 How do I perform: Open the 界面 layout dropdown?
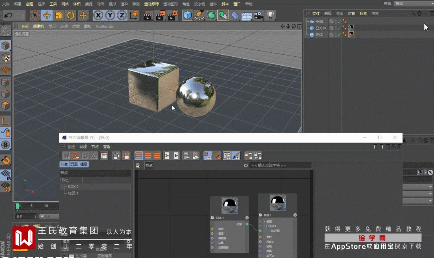coord(414,3)
